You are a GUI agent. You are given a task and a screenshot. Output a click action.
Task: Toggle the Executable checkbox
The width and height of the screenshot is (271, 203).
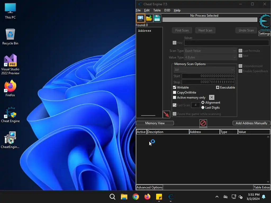(x=218, y=87)
